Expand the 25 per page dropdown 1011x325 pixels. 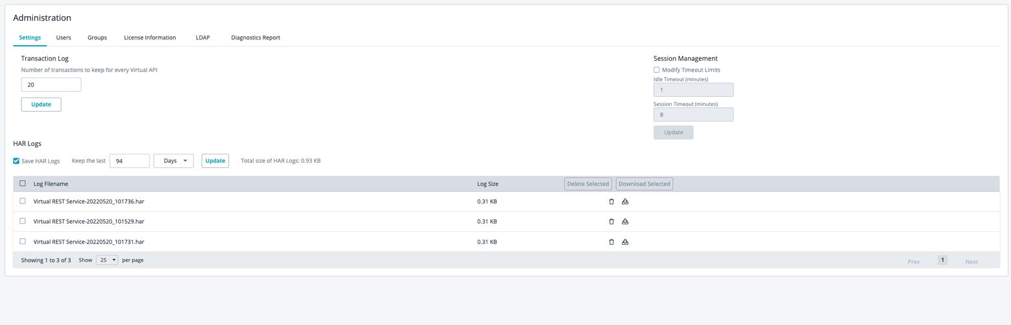tap(107, 260)
